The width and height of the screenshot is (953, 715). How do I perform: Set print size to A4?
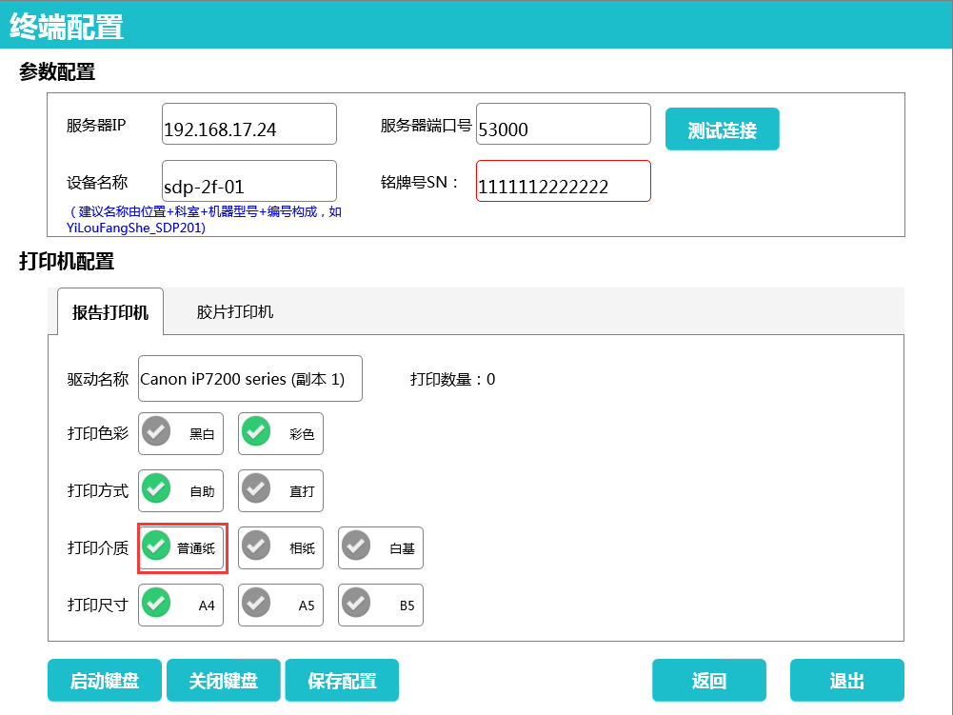[x=181, y=605]
